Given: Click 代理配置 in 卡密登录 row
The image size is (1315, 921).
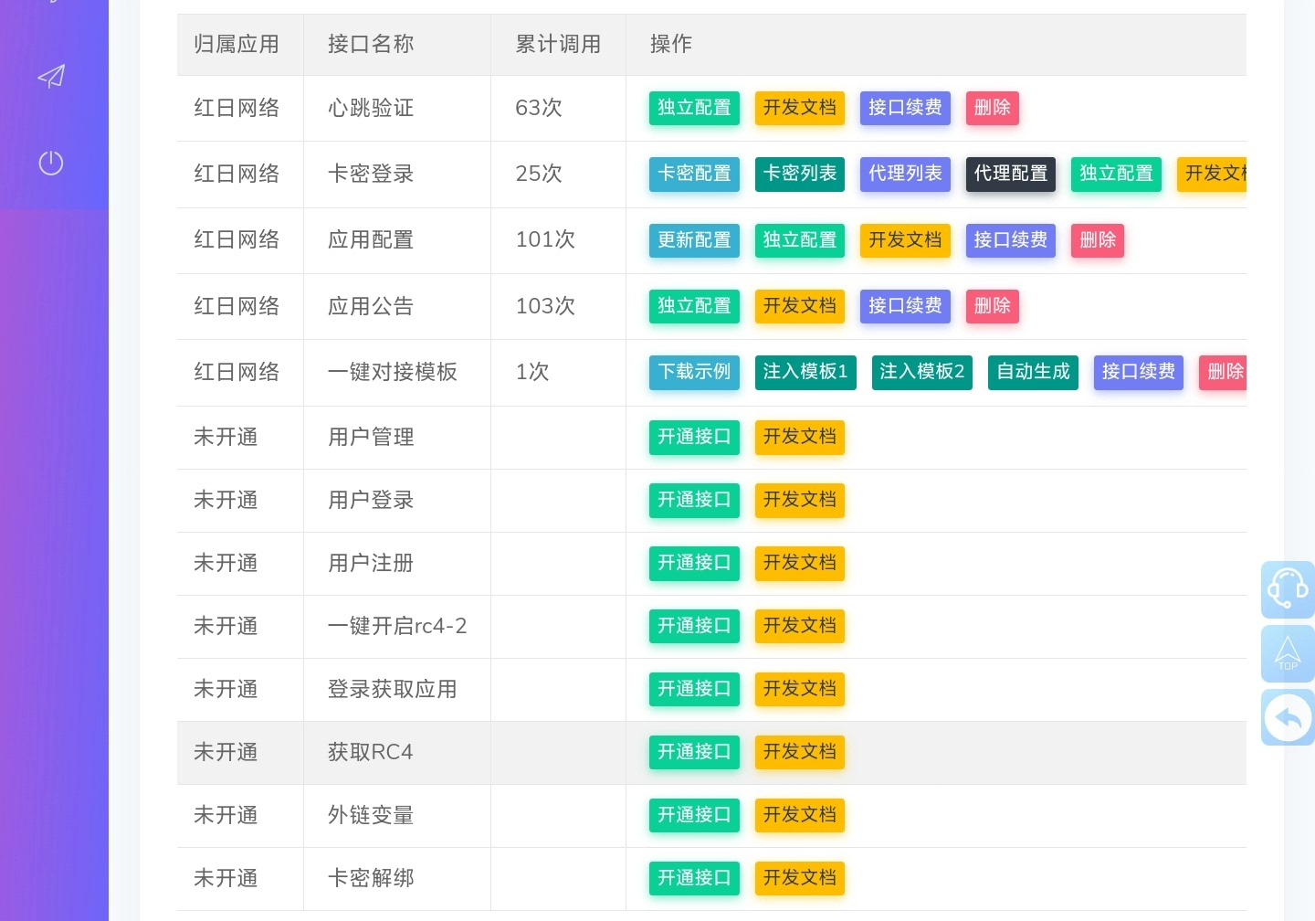Looking at the screenshot, I should [x=1011, y=174].
